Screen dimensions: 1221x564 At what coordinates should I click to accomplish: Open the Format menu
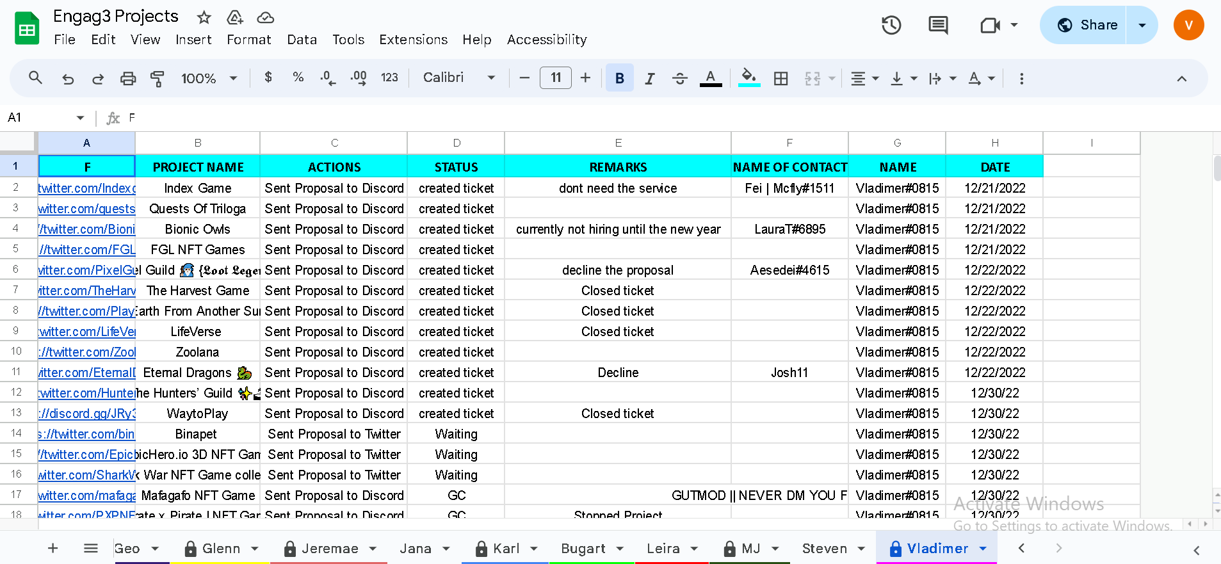249,40
